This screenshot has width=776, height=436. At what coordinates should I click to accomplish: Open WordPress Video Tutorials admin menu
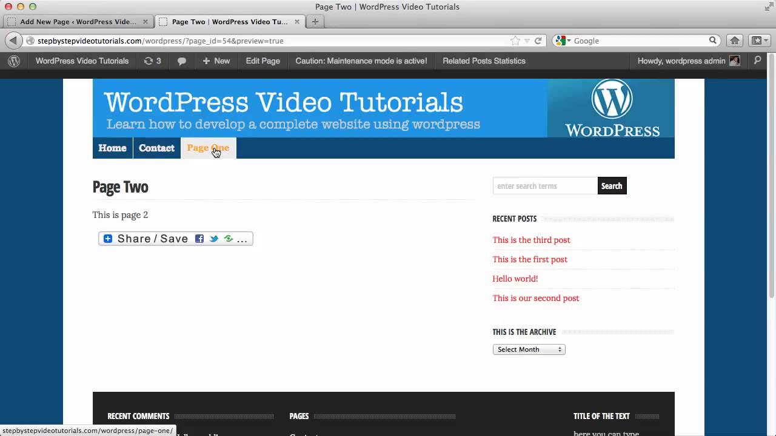pos(82,61)
